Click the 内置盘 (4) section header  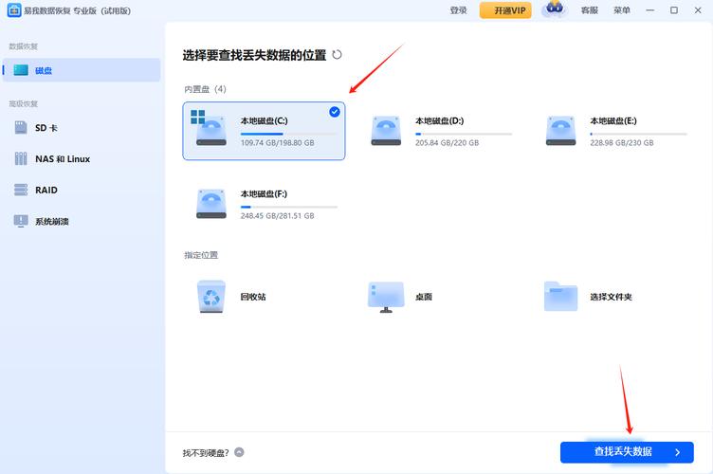205,89
